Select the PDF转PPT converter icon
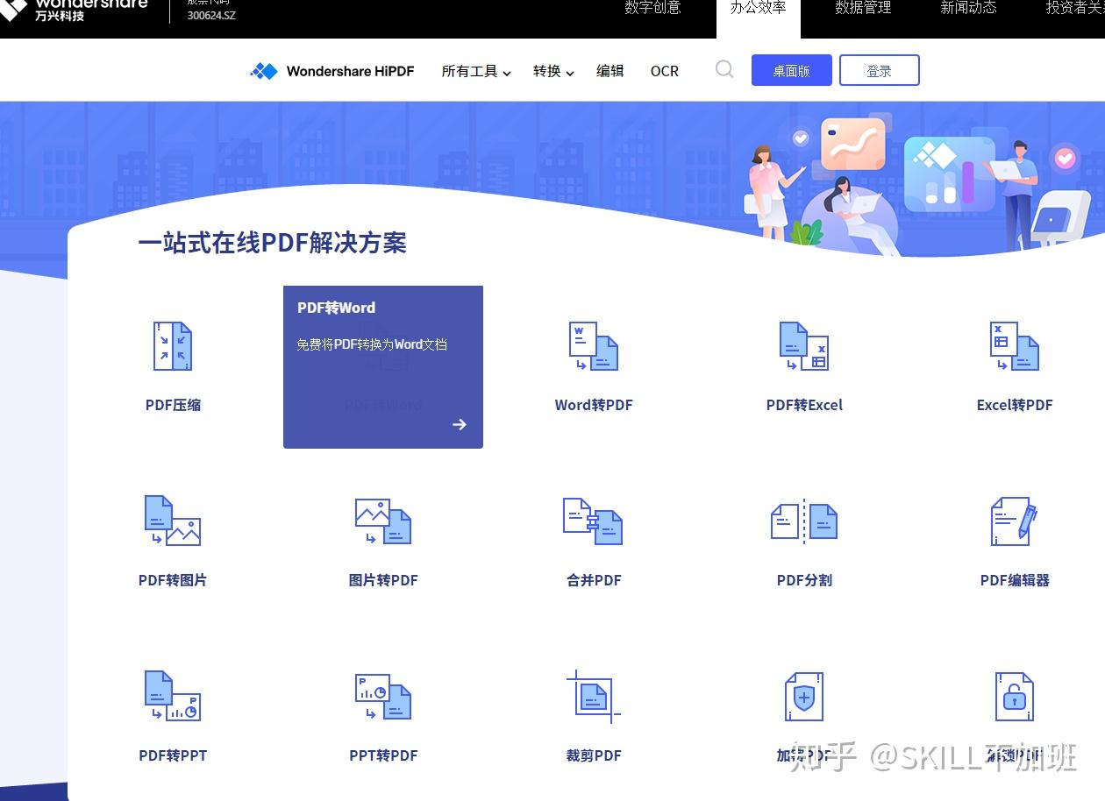Image resolution: width=1105 pixels, height=801 pixels. coord(173,696)
